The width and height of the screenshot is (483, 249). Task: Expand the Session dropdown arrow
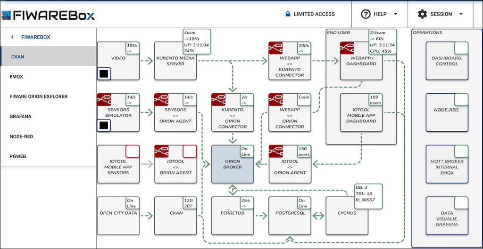point(460,14)
